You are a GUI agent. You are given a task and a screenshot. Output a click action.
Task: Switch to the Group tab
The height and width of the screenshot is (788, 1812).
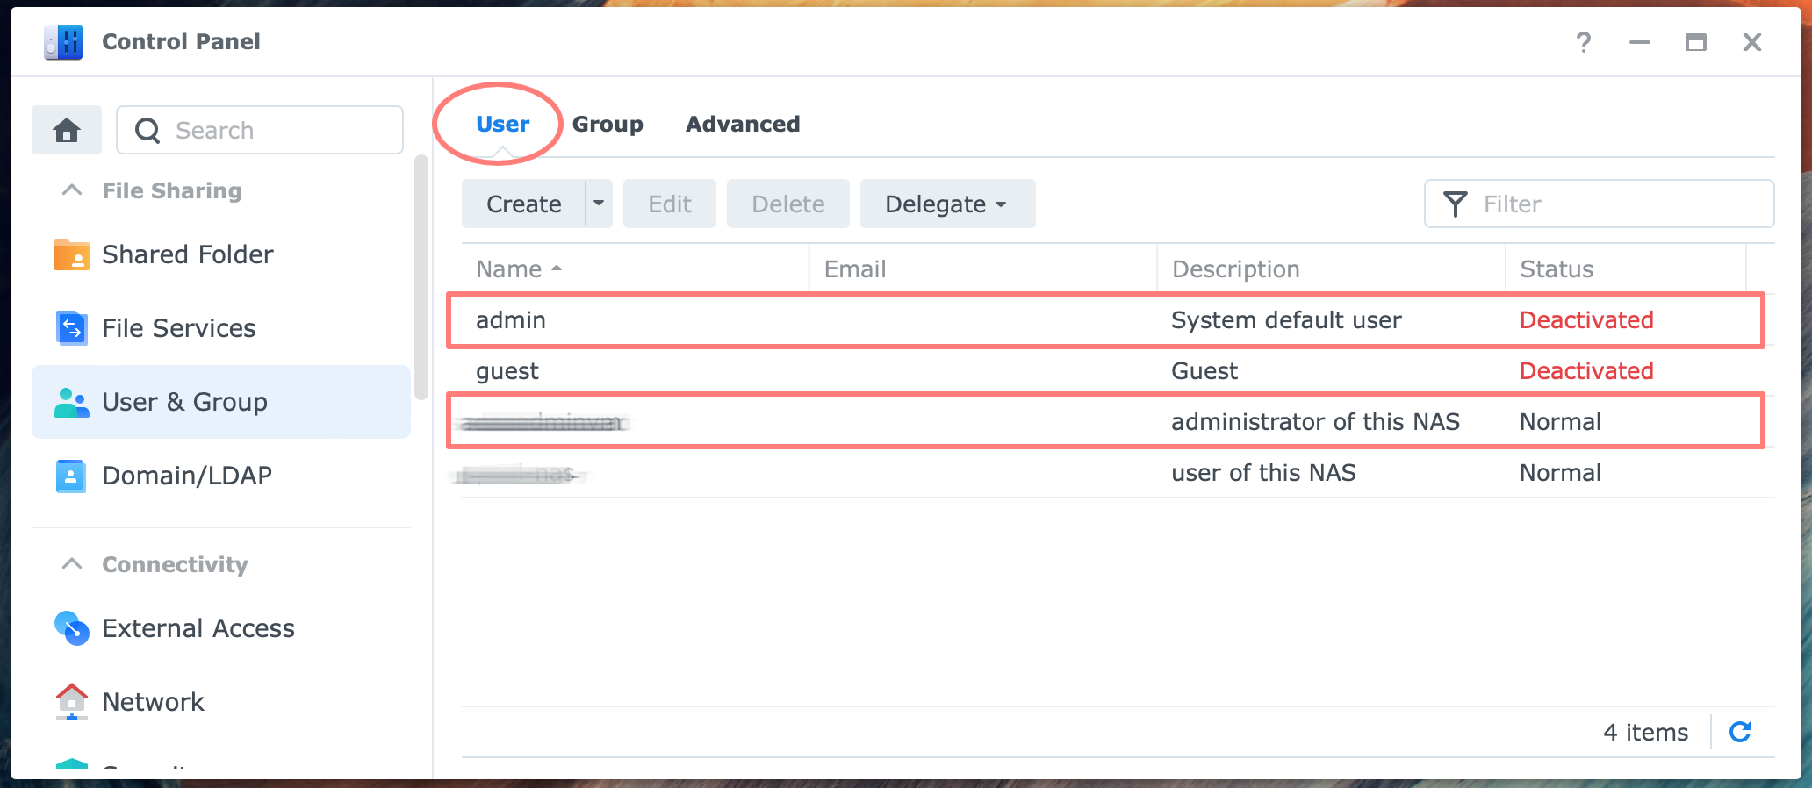(x=608, y=124)
